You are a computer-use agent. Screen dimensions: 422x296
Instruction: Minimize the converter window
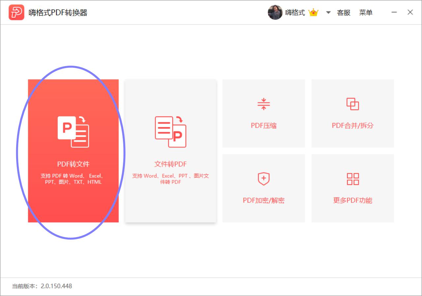pyautogui.click(x=394, y=12)
